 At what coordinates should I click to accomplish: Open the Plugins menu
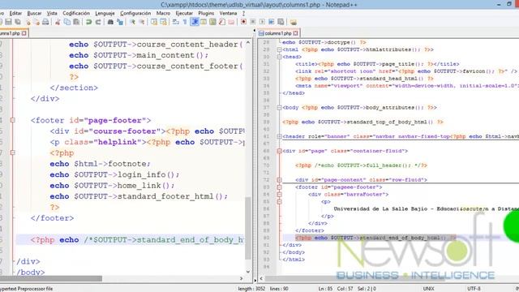coord(206,13)
